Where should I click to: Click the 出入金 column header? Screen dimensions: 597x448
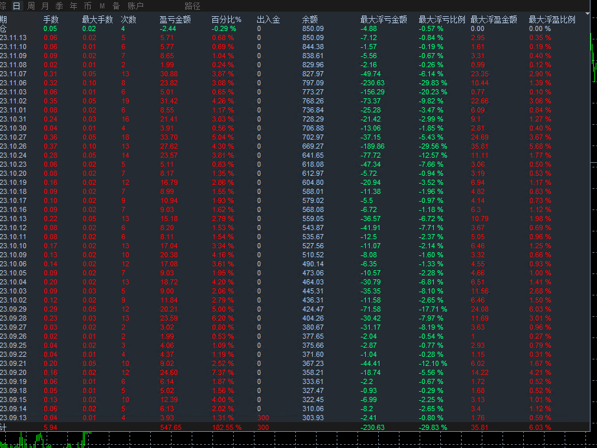coord(269,19)
